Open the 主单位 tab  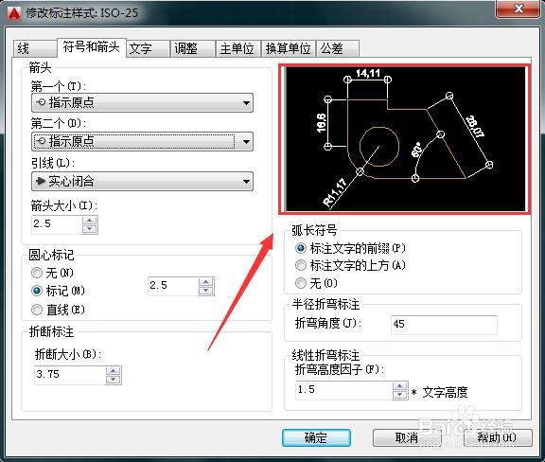tap(237, 48)
